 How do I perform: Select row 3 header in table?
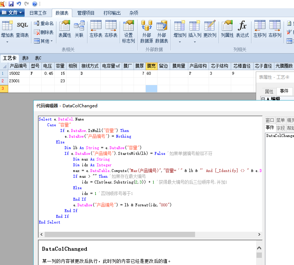tap(4, 88)
